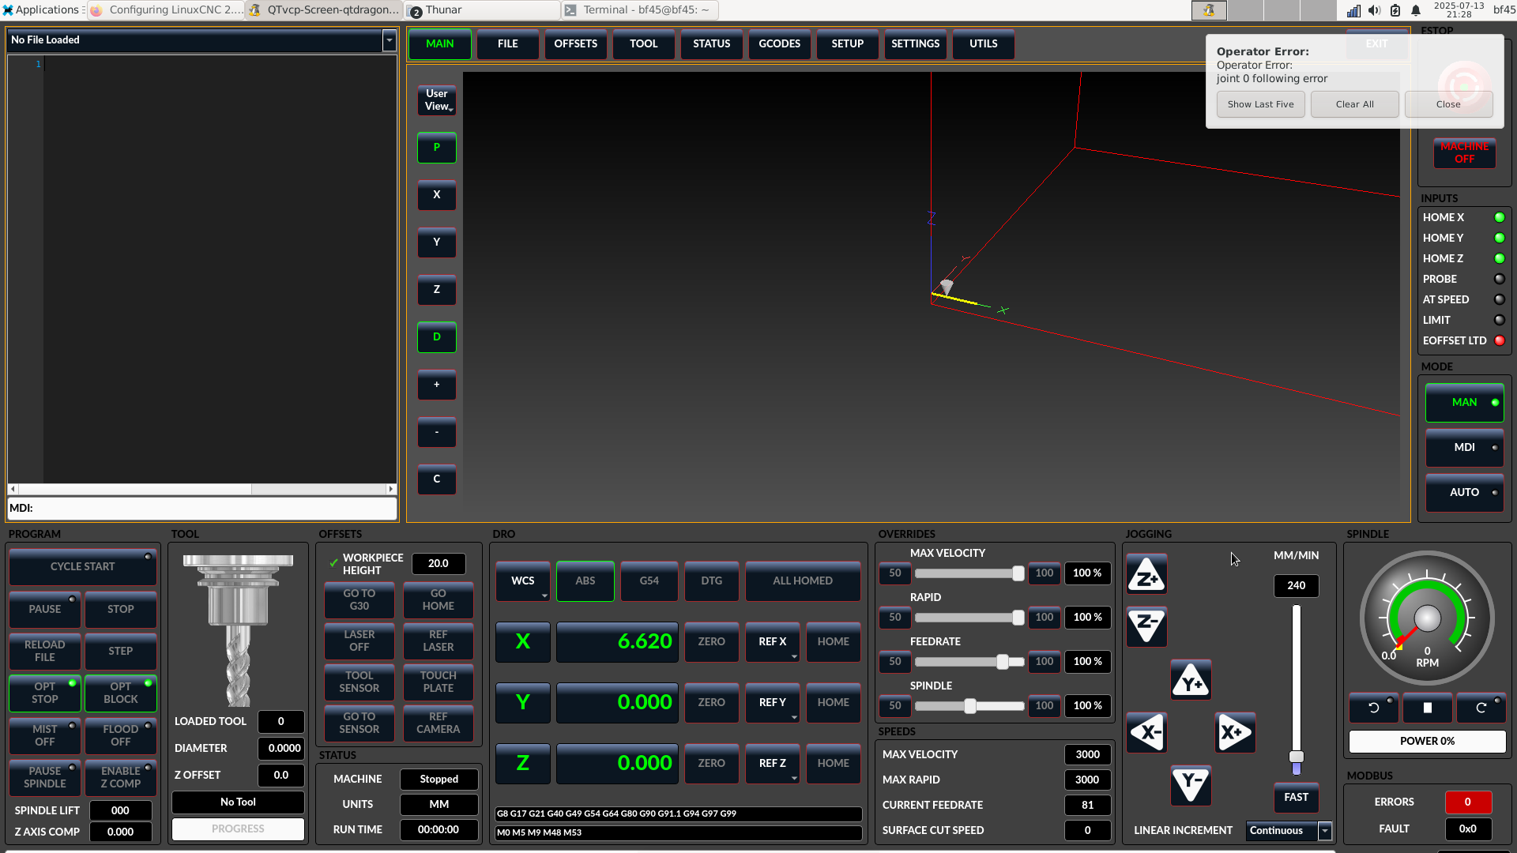Click ALL HOMED button
This screenshot has width=1517, height=853.
[x=803, y=581]
